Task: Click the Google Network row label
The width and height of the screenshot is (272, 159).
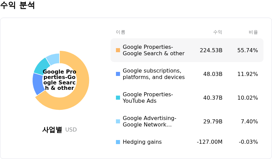Action: coord(149,121)
